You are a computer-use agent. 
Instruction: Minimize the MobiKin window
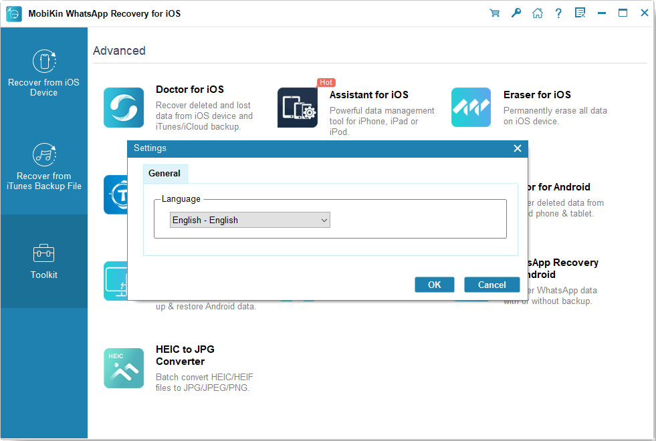pyautogui.click(x=602, y=13)
